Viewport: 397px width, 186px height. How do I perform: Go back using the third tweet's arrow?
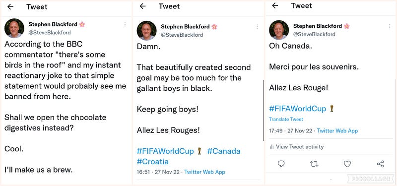click(275, 5)
